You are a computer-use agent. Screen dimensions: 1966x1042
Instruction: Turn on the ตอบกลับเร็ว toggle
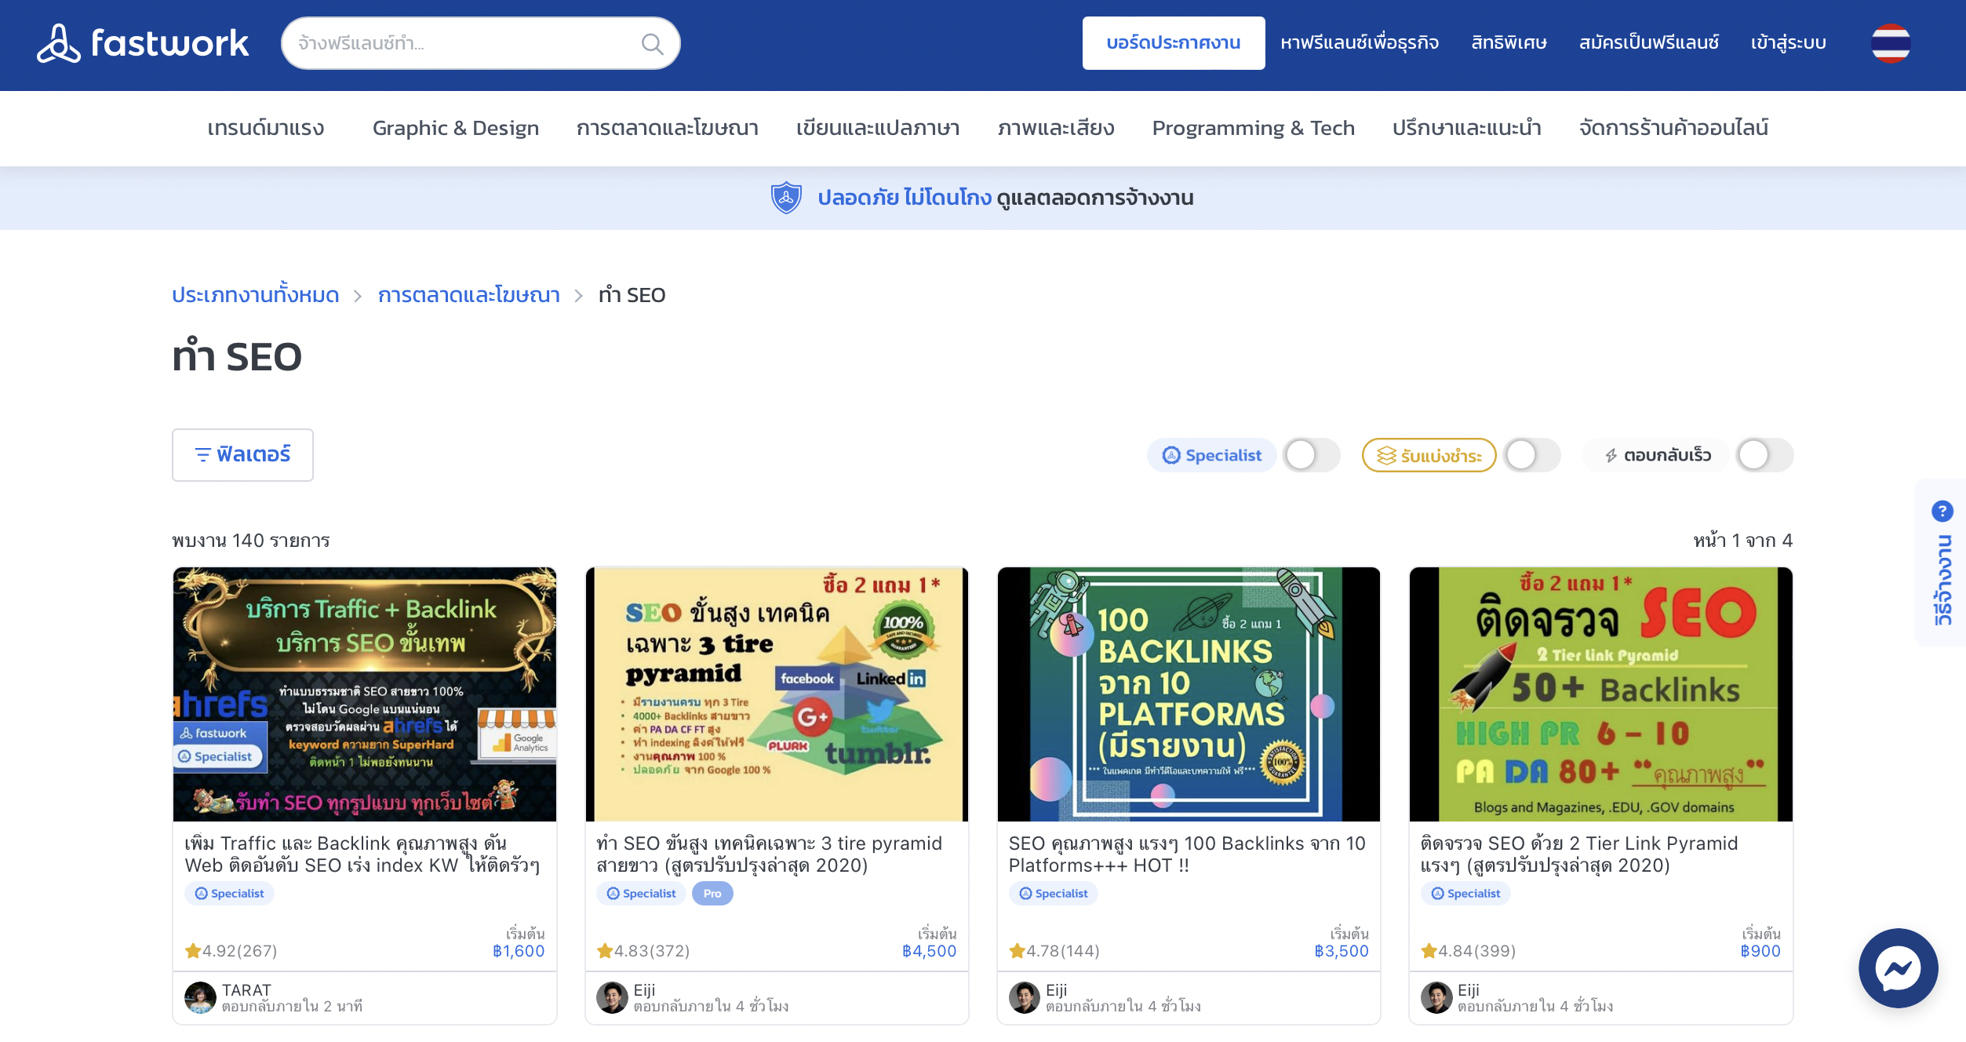1763,455
